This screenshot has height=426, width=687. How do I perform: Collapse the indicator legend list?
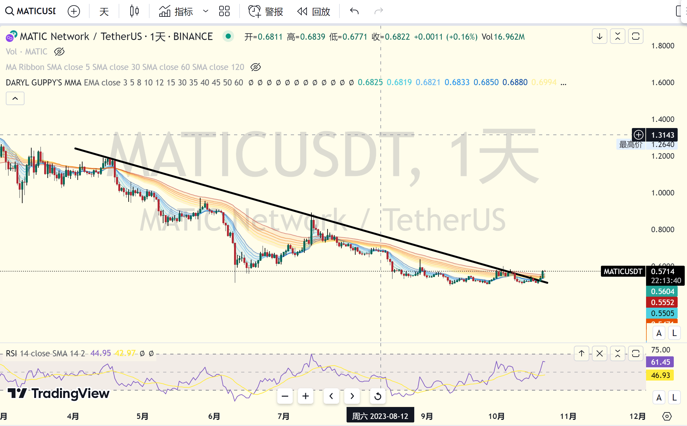(15, 98)
